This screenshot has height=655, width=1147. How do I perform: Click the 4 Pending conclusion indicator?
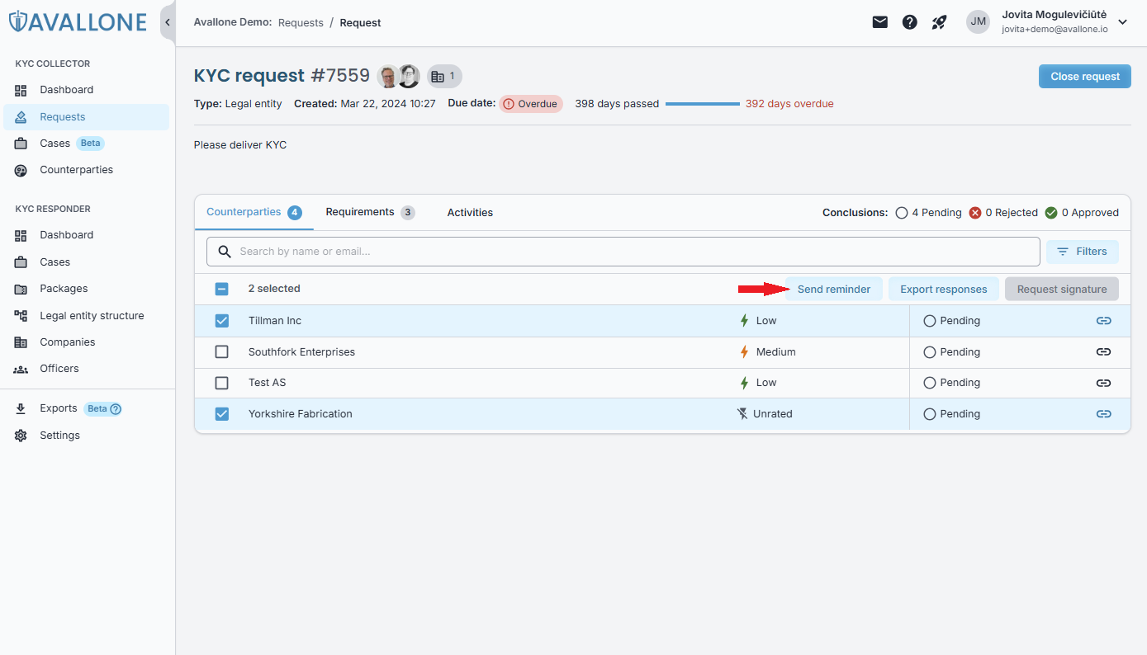[929, 213]
